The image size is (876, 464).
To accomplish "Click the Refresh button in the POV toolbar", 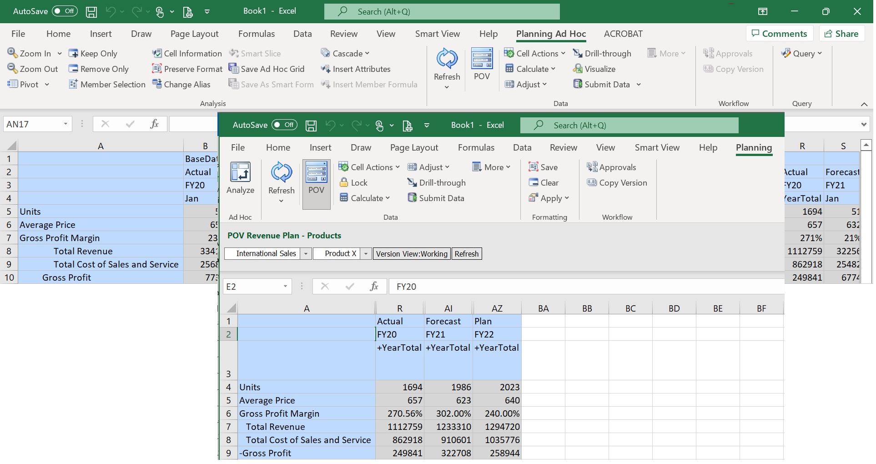I will [x=467, y=254].
